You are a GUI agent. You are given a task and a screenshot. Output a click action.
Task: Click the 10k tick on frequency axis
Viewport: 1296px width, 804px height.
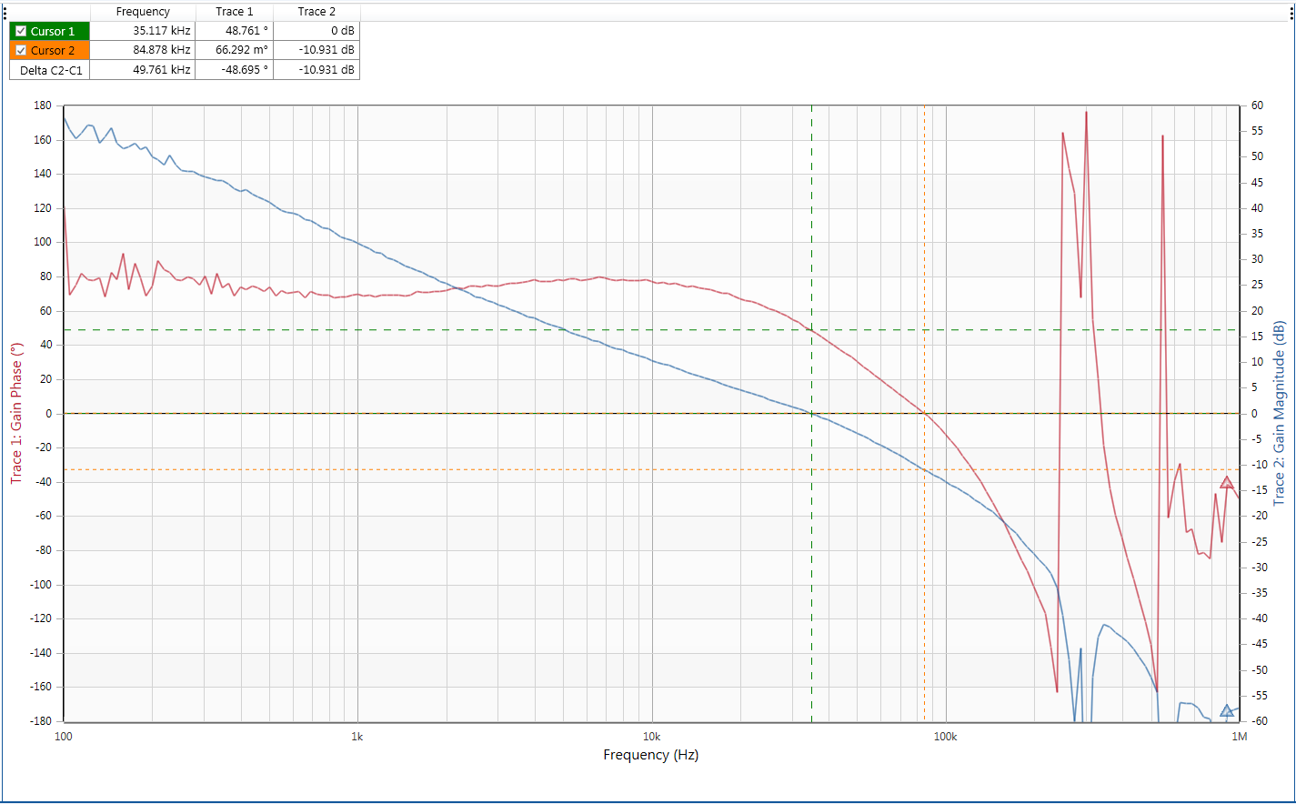[x=651, y=737]
